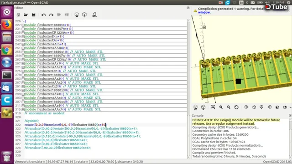The width and height of the screenshot is (292, 164).
Task: Click the DEPRECATED assign() warning in console
Action: click(x=236, y=122)
